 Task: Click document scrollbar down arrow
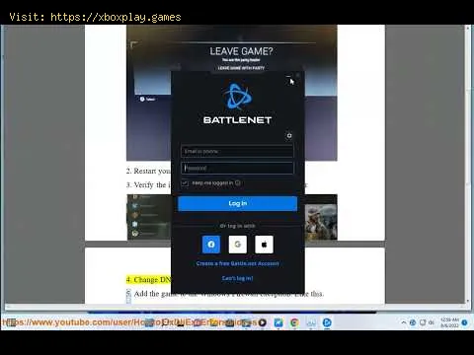pyautogui.click(x=468, y=301)
